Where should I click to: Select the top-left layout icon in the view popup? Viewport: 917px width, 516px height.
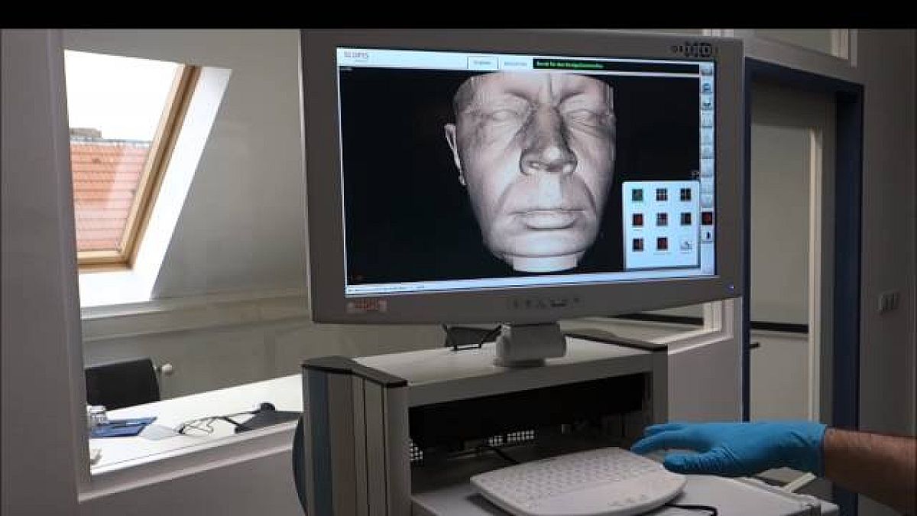point(637,194)
